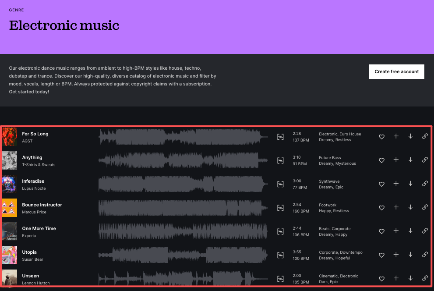Find similar icon on Utopia row
This screenshot has width=434, height=291.
(x=280, y=256)
